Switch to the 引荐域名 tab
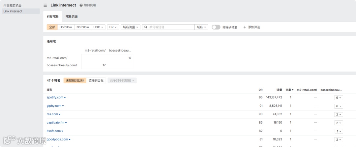The image size is (356, 147). 53,16
